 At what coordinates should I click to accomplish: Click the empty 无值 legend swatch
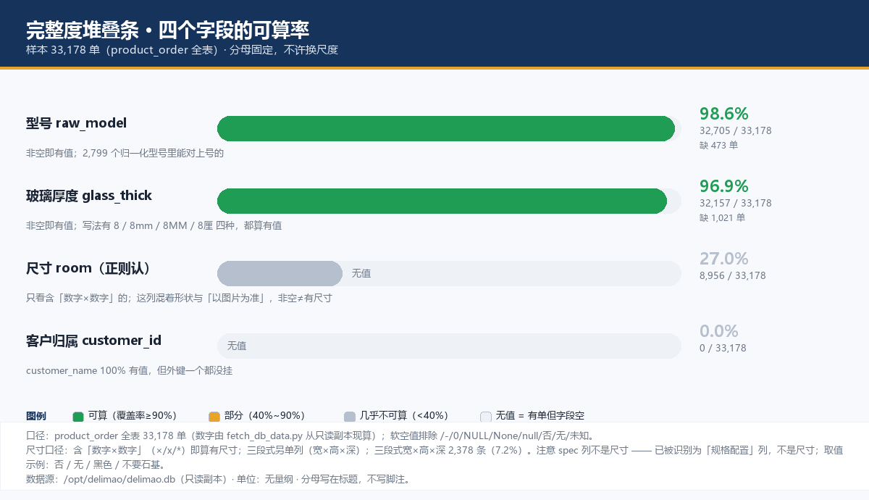[x=486, y=416]
